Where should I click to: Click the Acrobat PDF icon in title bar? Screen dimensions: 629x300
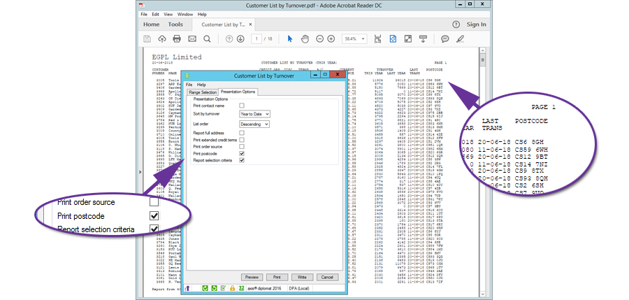click(x=142, y=6)
